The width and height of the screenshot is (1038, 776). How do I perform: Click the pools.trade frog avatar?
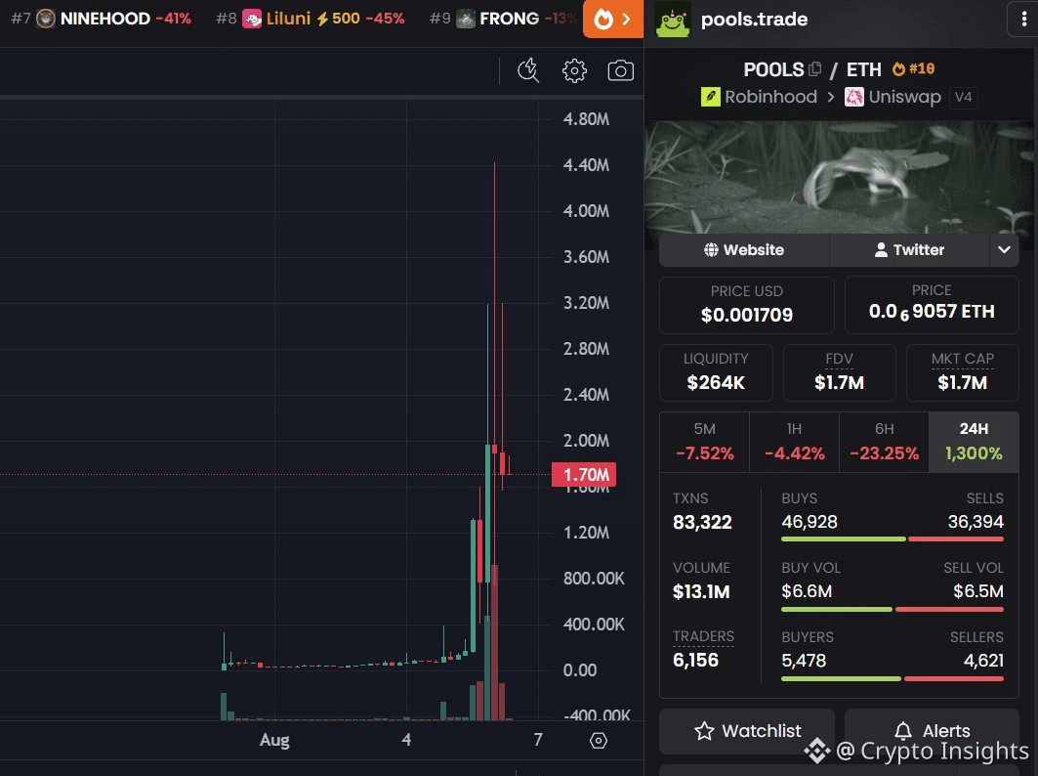click(673, 20)
